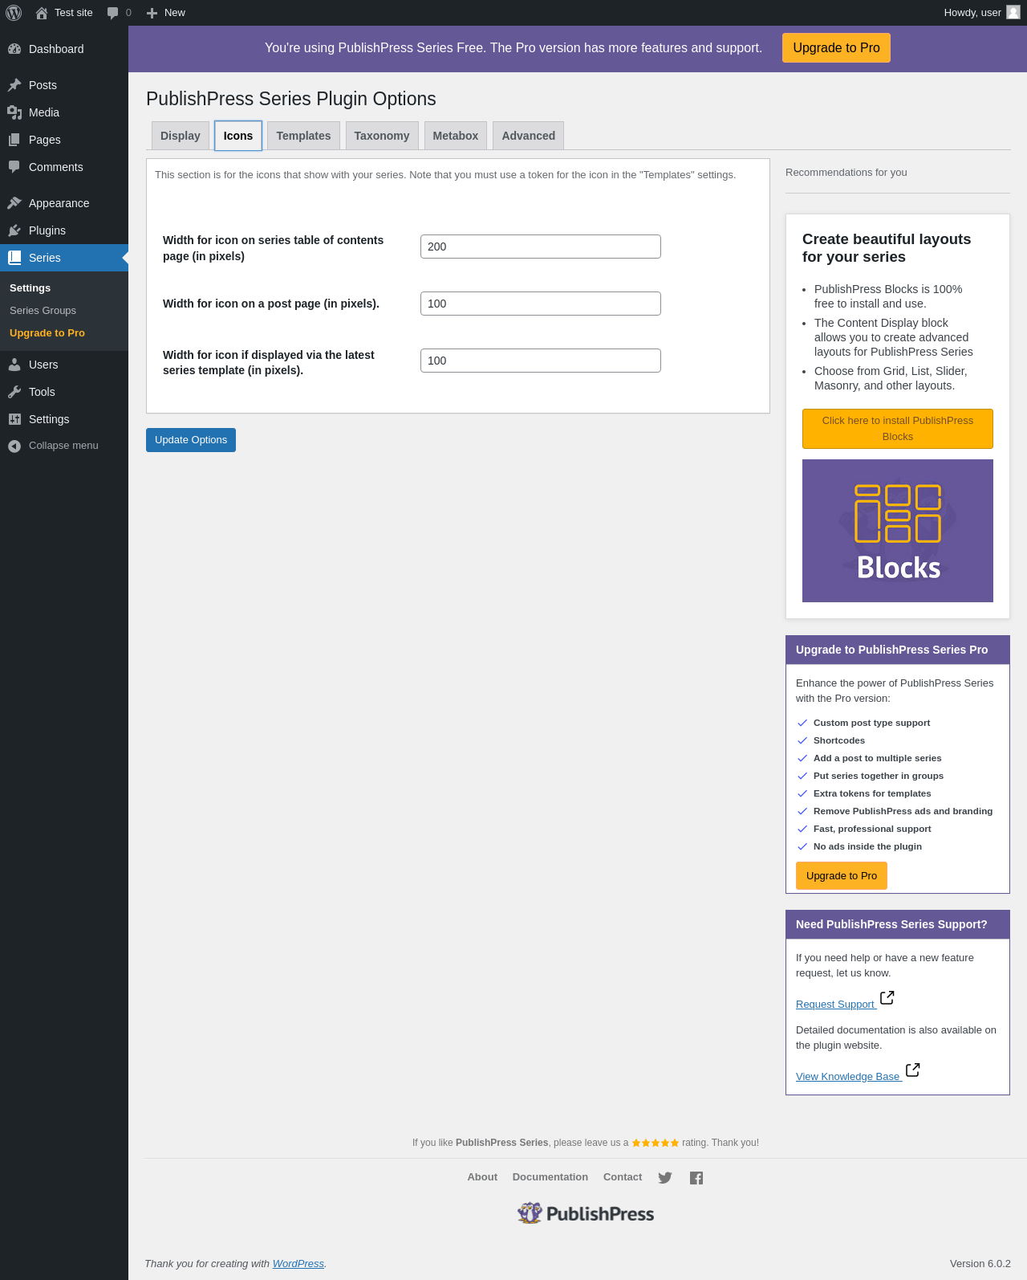1027x1280 pixels.
Task: Click the Dashboard gauge icon
Action: [14, 49]
